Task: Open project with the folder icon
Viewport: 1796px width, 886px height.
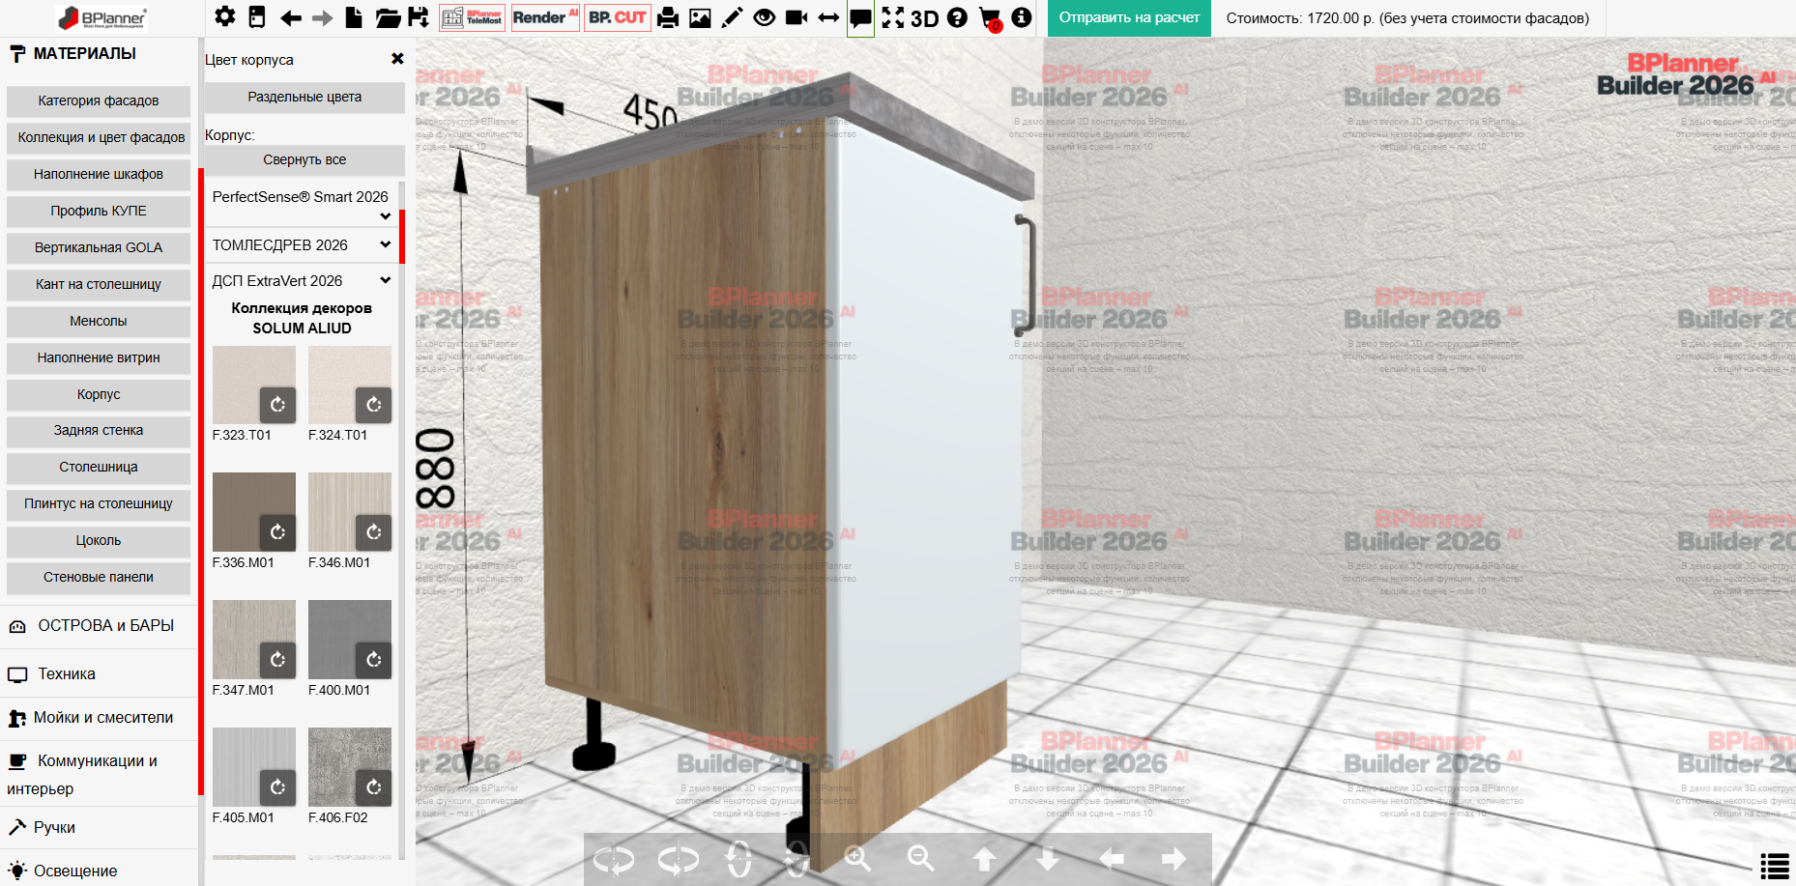Action: tap(388, 17)
